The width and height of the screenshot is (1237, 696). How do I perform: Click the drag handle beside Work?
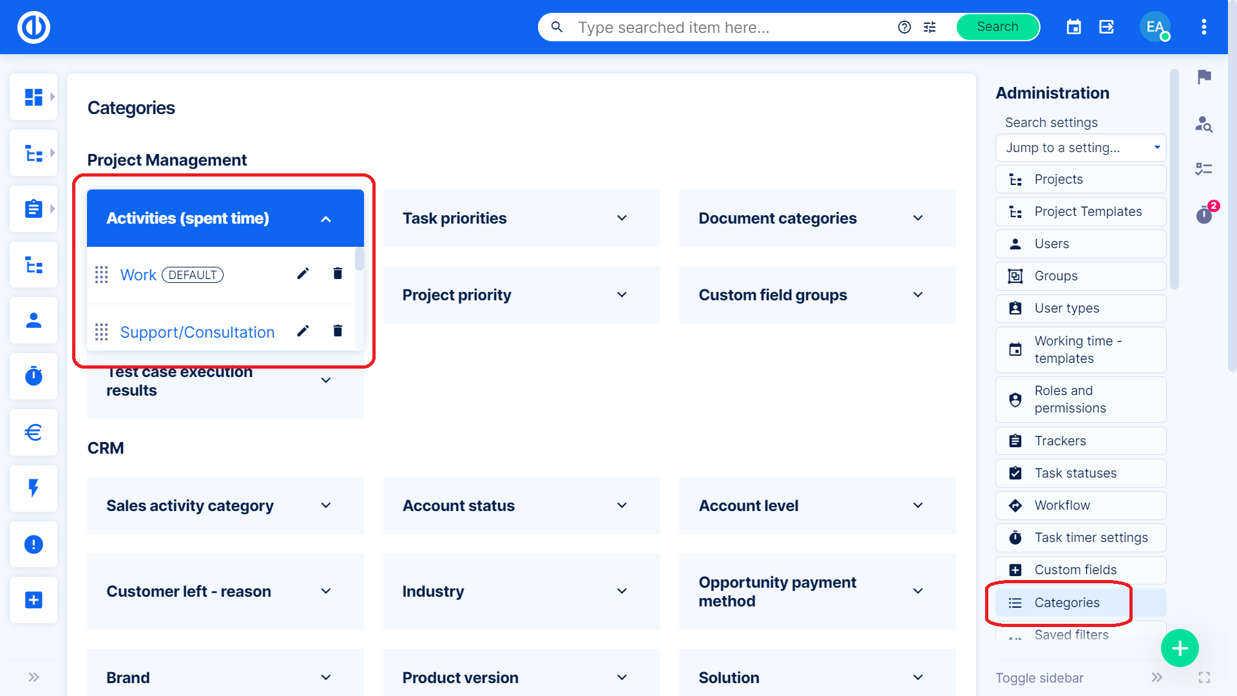point(101,275)
